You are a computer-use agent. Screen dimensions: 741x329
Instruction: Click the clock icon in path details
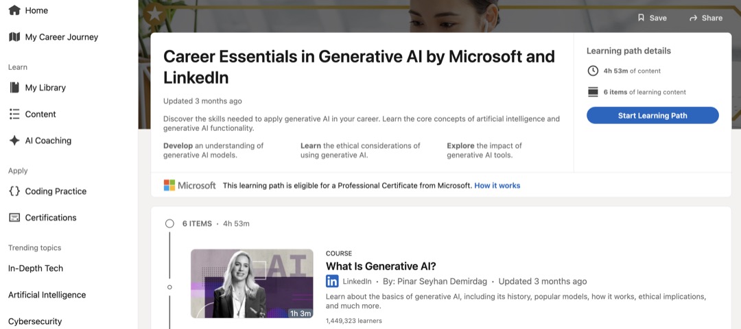click(593, 71)
